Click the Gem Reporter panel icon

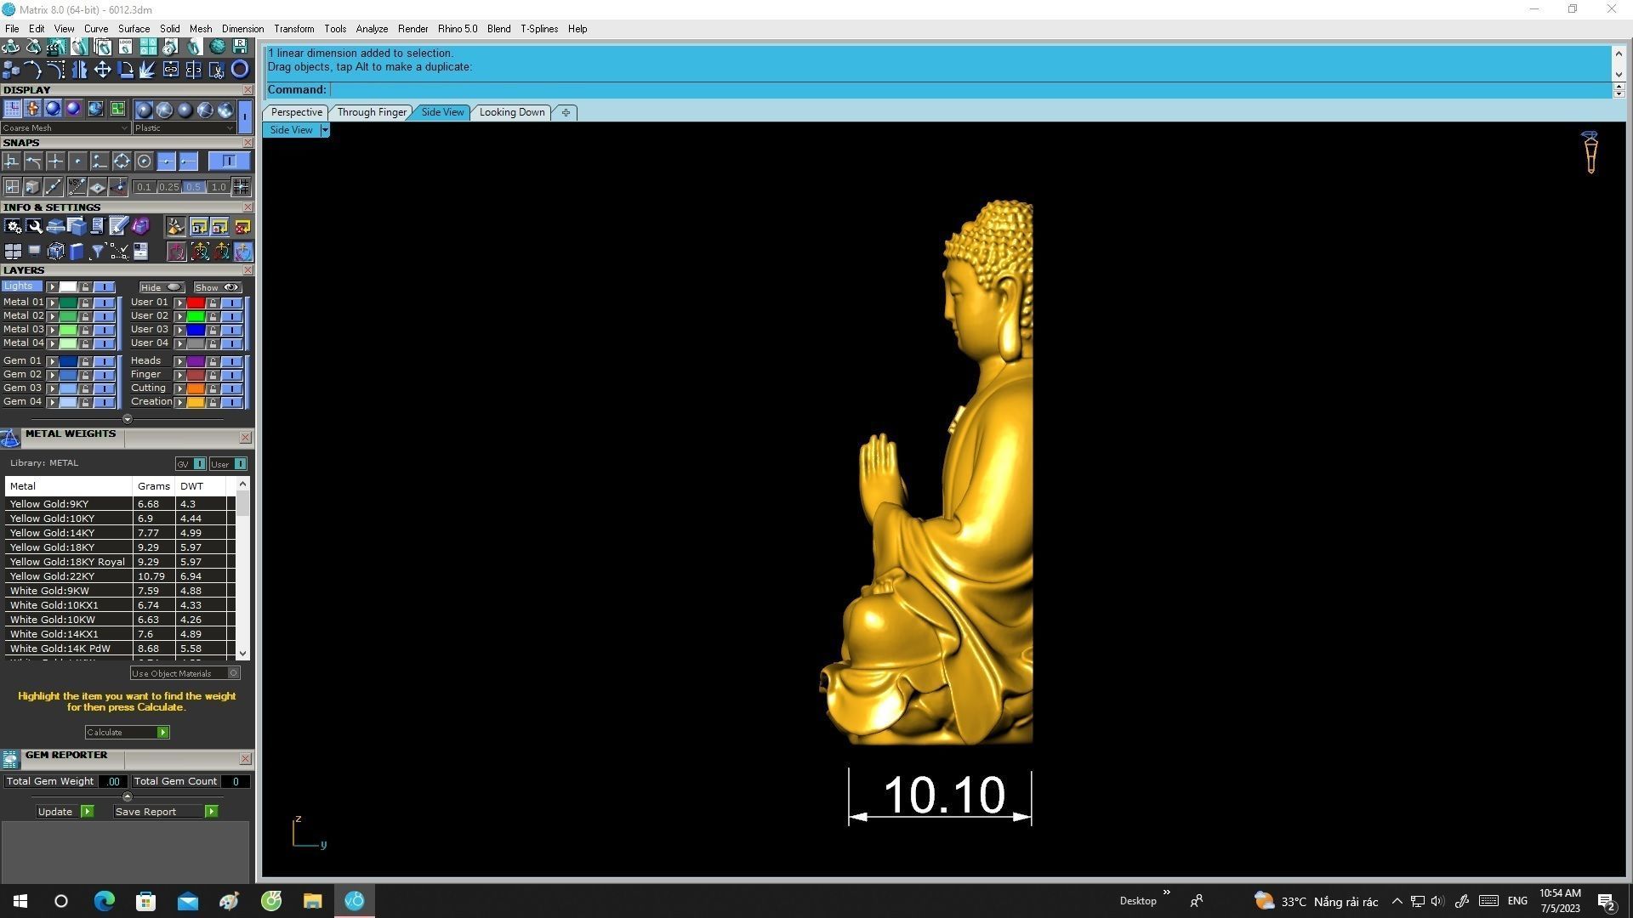click(10, 759)
